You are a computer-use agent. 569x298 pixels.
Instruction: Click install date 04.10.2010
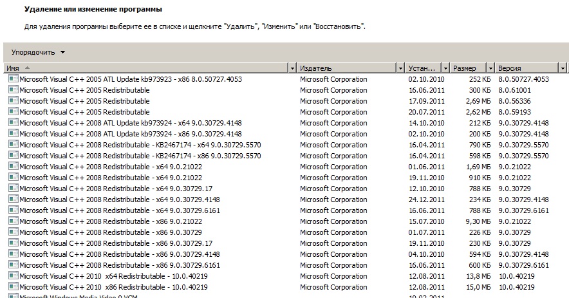click(x=426, y=254)
